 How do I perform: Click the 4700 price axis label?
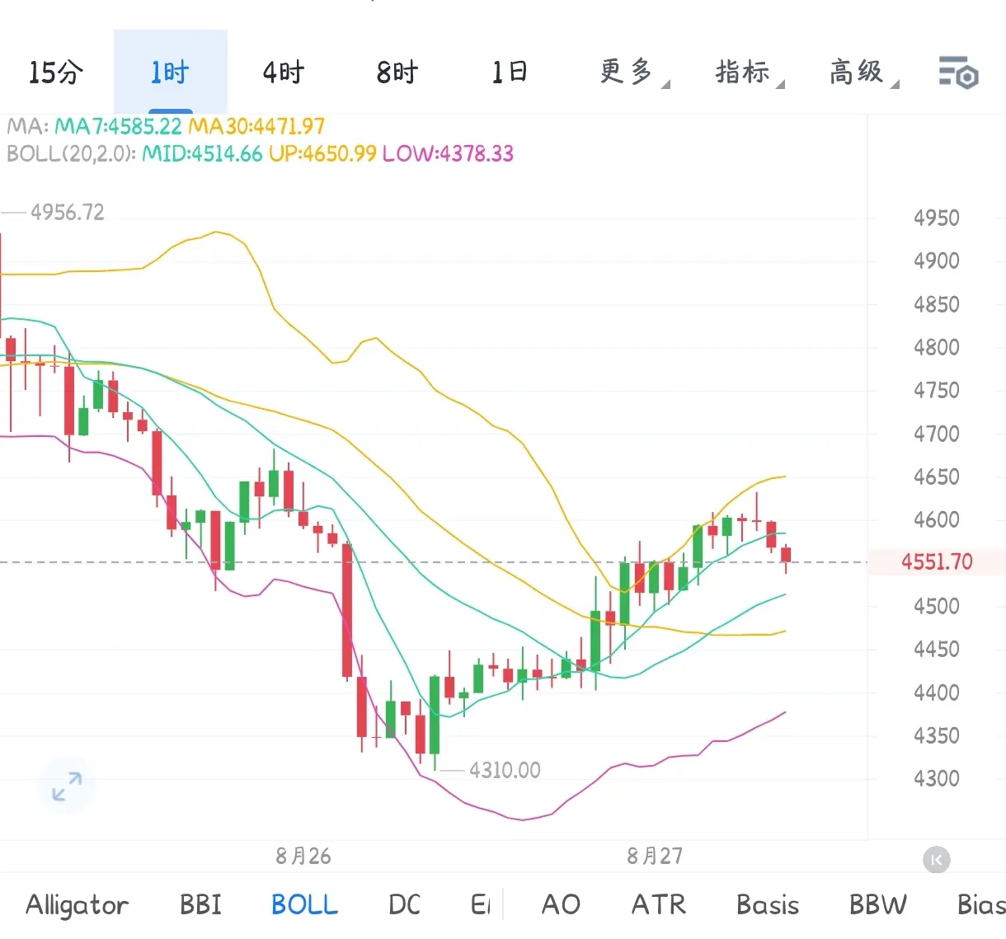pos(937,434)
